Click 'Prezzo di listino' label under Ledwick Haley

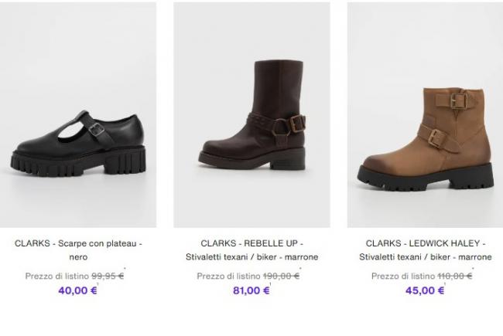pos(403,276)
